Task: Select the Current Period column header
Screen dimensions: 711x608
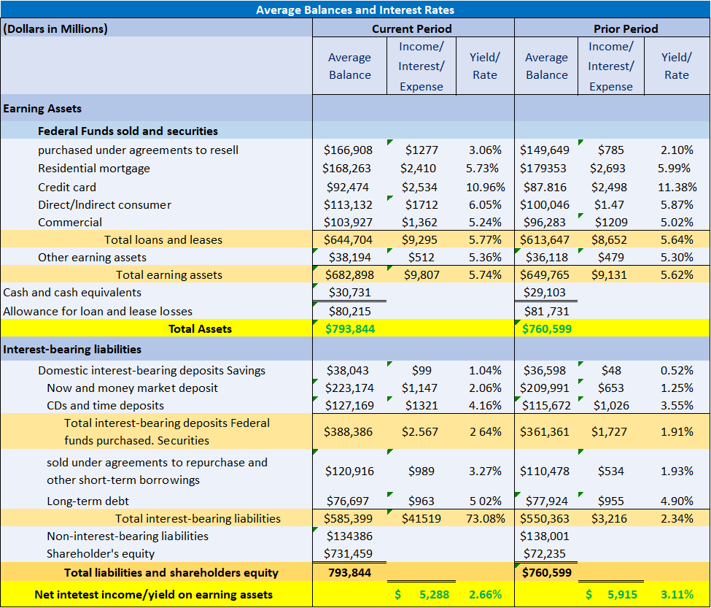Action: [413, 28]
